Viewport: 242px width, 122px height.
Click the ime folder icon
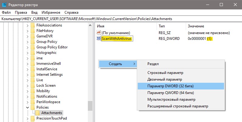coord(33,58)
